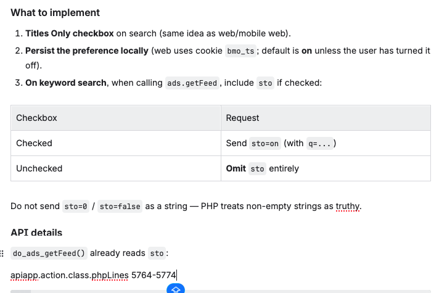Click the 'ads.getFeed' inline code

[x=192, y=83]
